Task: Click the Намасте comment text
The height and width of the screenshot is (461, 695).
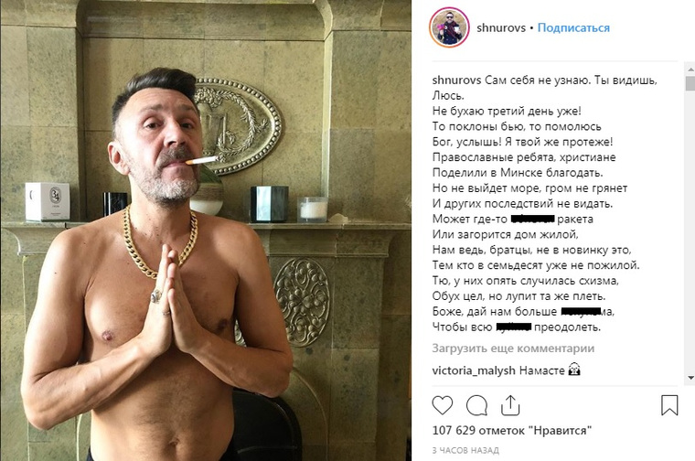Action: click(x=542, y=370)
